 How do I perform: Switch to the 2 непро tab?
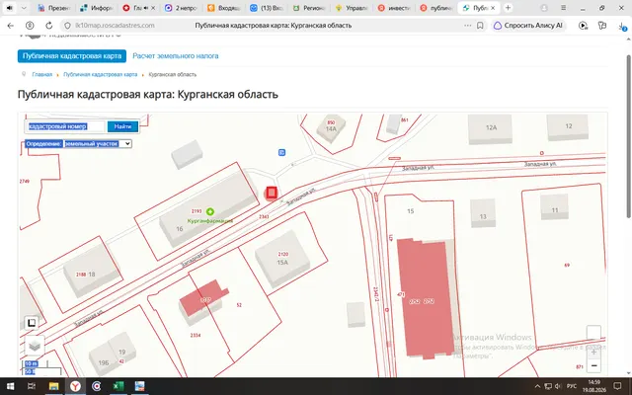coord(182,8)
